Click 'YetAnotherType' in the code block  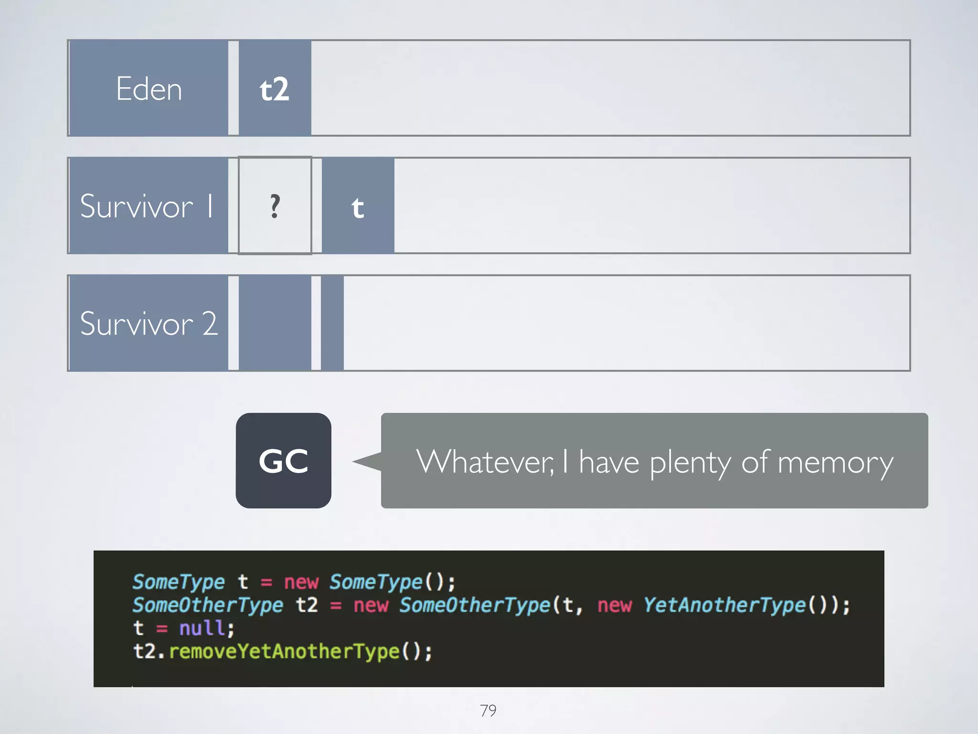click(724, 605)
